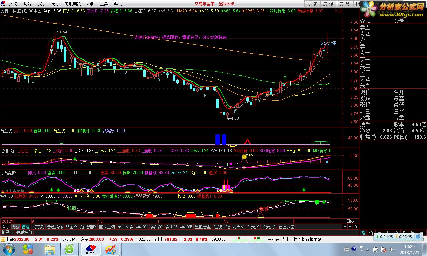This screenshot has width=427, height=256.
Task: Open the Windows Start menu
Action: click(x=8, y=249)
